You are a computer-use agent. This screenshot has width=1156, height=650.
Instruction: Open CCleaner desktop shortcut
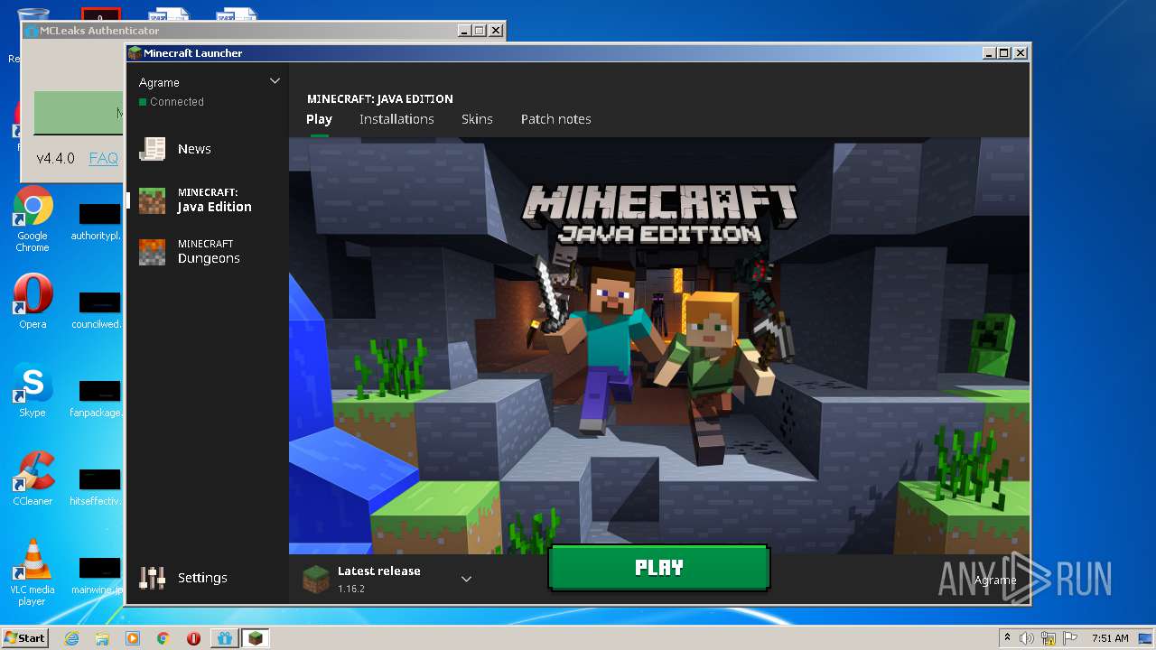tap(33, 478)
